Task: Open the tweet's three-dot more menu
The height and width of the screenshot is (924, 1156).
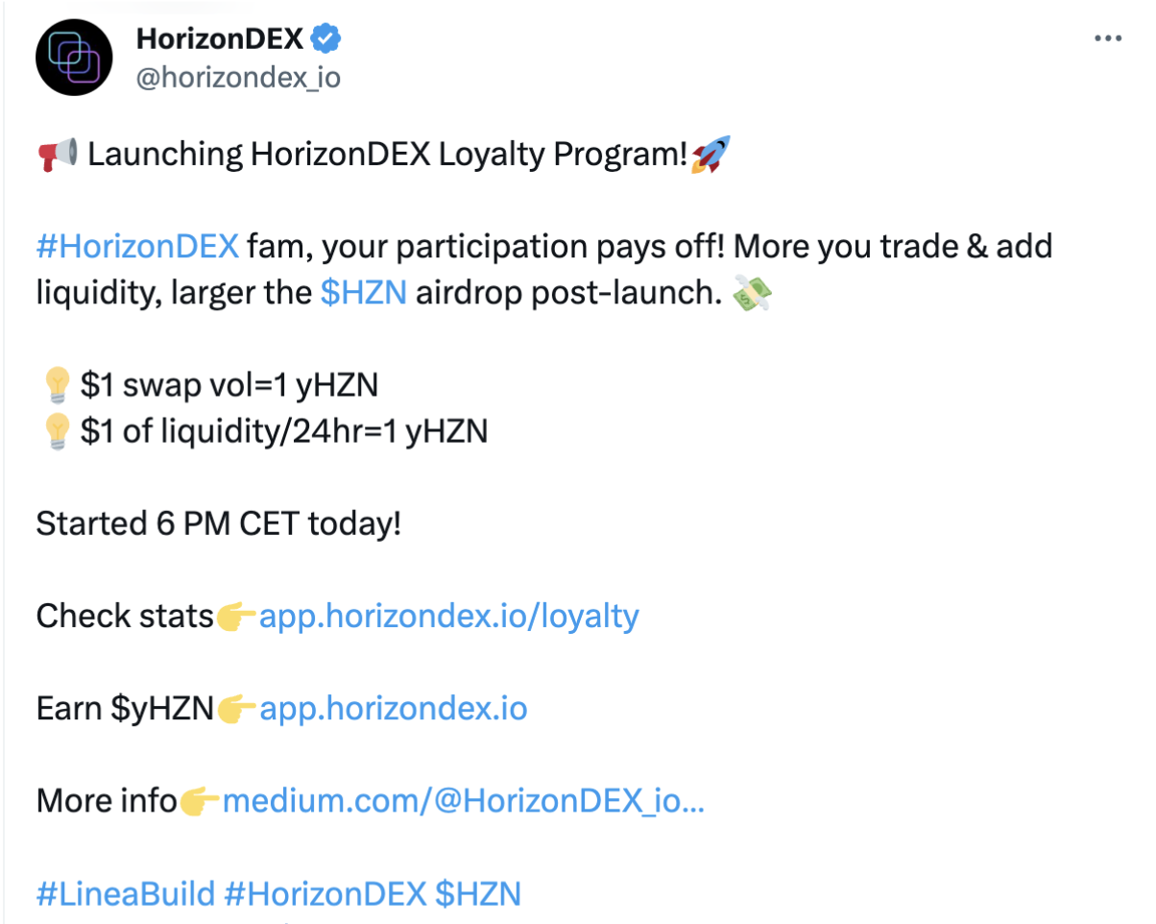Action: pos(1108,38)
